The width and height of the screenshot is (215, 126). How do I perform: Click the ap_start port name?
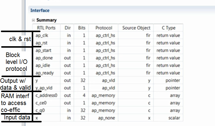[43, 50]
